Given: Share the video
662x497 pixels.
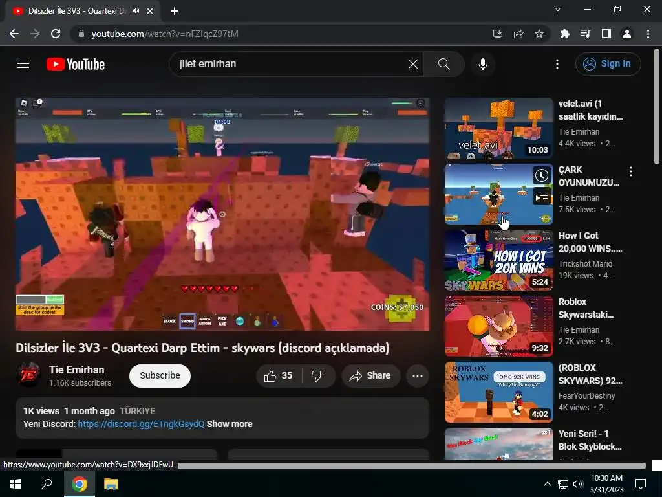Looking at the screenshot, I should click(x=370, y=376).
